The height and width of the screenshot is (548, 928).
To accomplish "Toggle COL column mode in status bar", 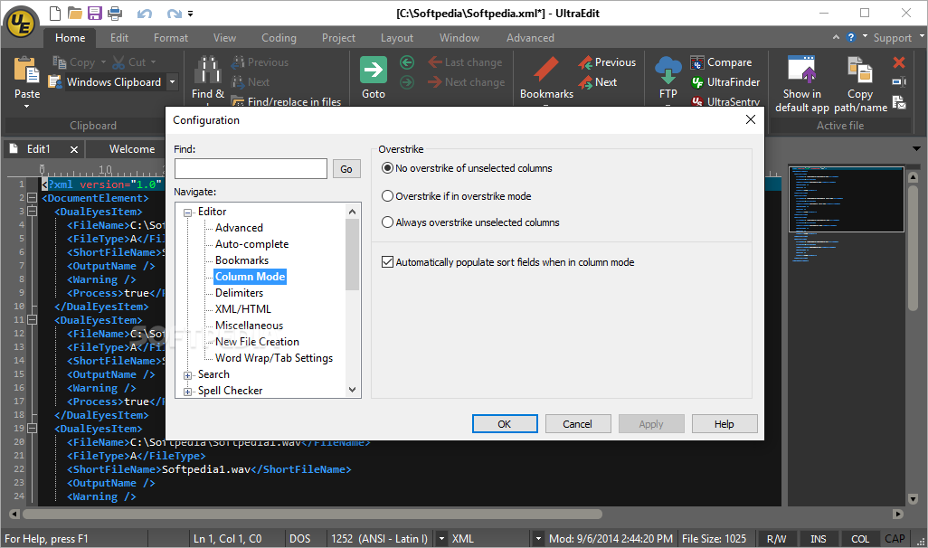I will [x=860, y=539].
